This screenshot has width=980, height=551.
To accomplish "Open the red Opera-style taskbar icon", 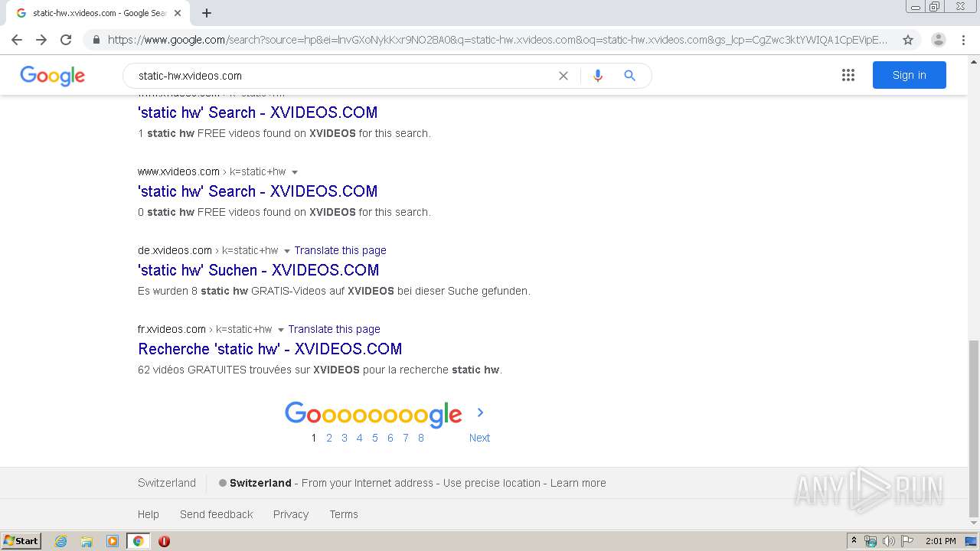I will (164, 541).
